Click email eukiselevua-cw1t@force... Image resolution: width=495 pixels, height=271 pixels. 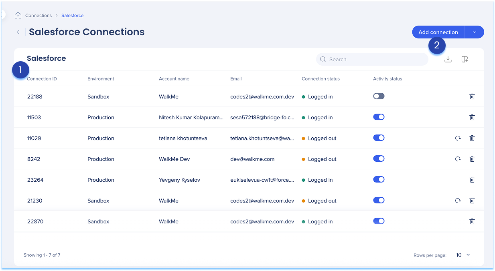click(262, 180)
